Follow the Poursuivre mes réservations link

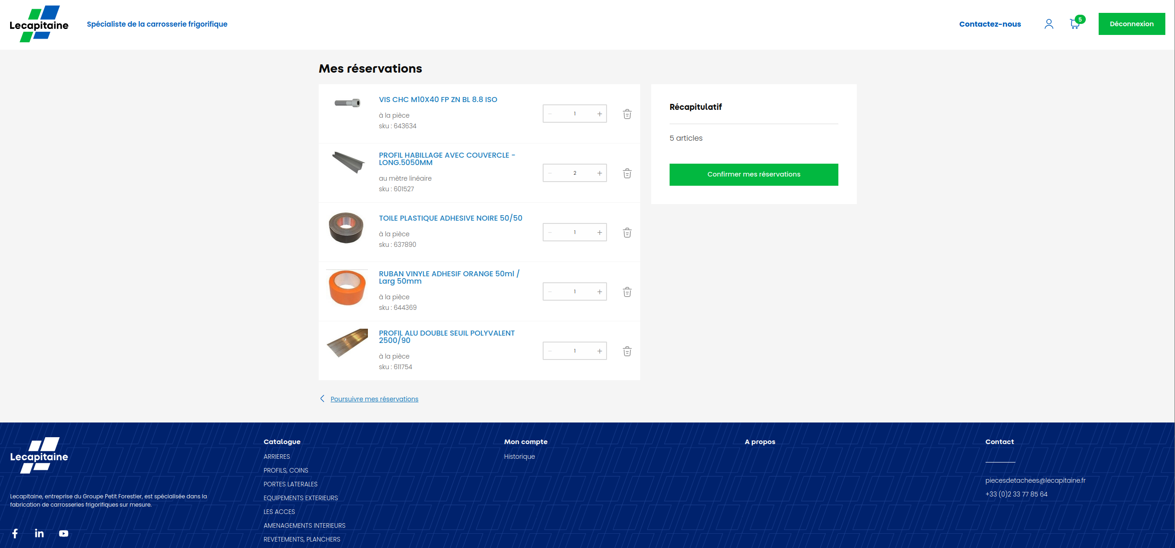coord(374,399)
